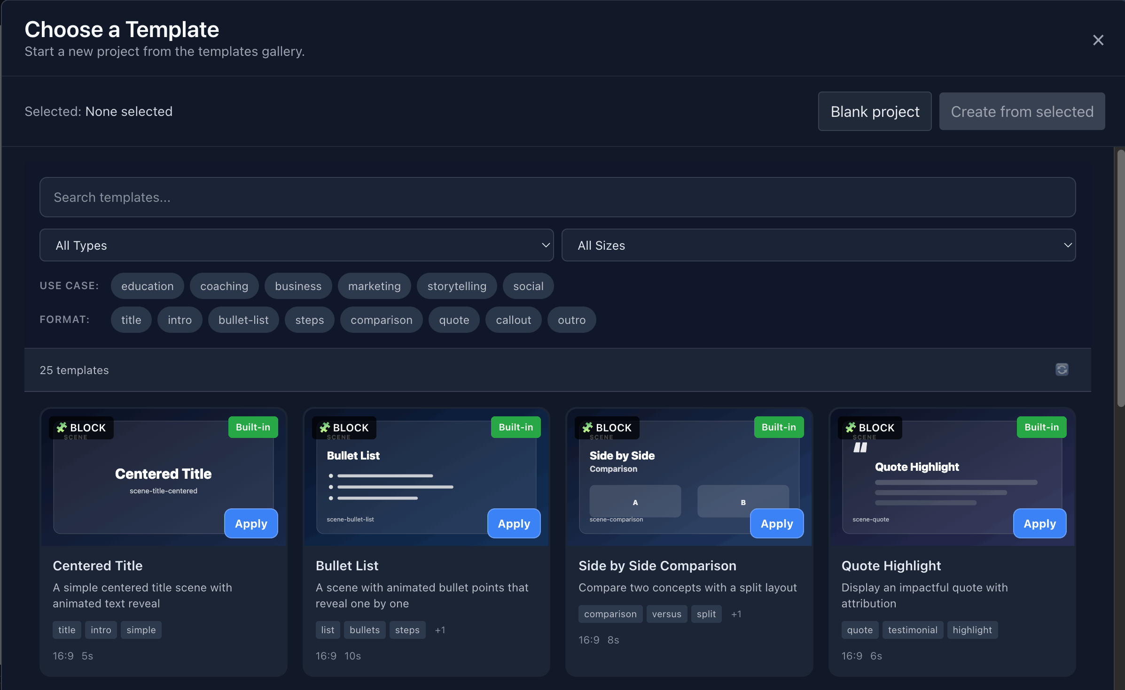The height and width of the screenshot is (690, 1125).
Task: Click Built-in badge on Centered Title card
Action: click(x=253, y=427)
